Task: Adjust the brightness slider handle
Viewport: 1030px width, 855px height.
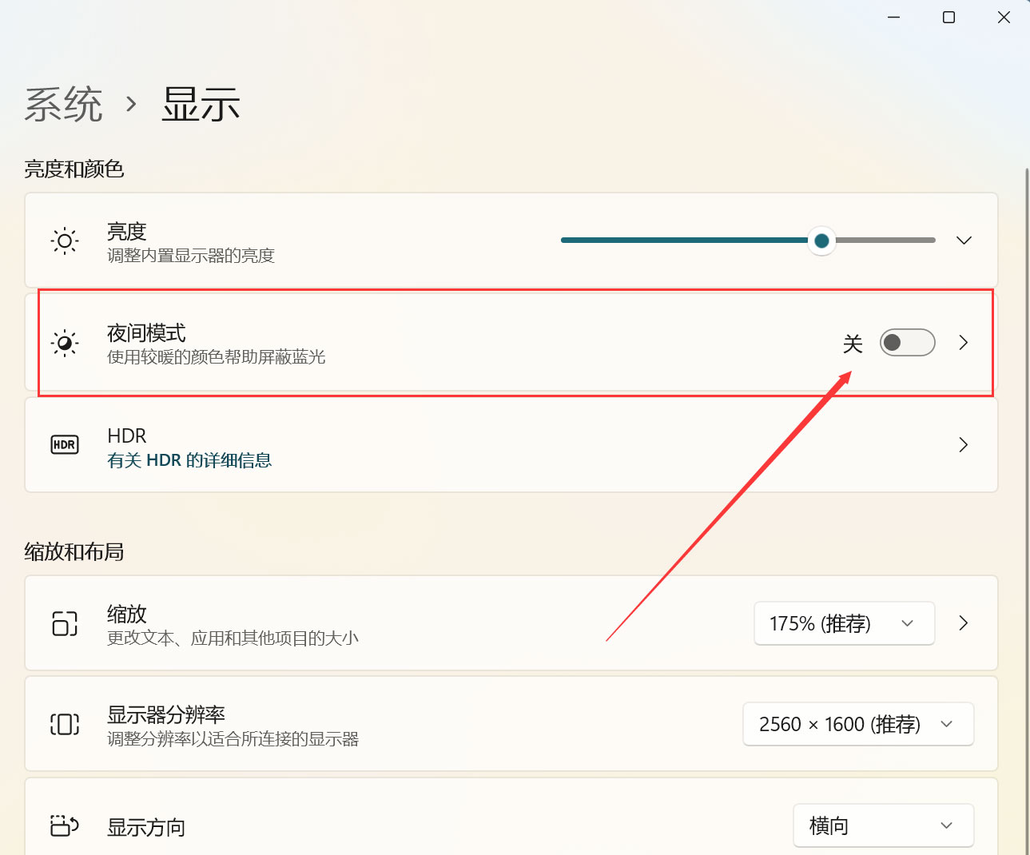Action: point(821,241)
